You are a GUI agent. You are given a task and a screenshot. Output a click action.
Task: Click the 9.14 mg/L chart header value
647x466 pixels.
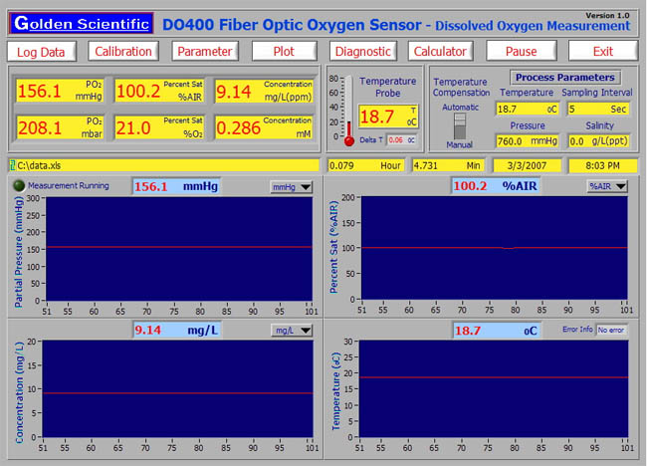pyautogui.click(x=176, y=331)
